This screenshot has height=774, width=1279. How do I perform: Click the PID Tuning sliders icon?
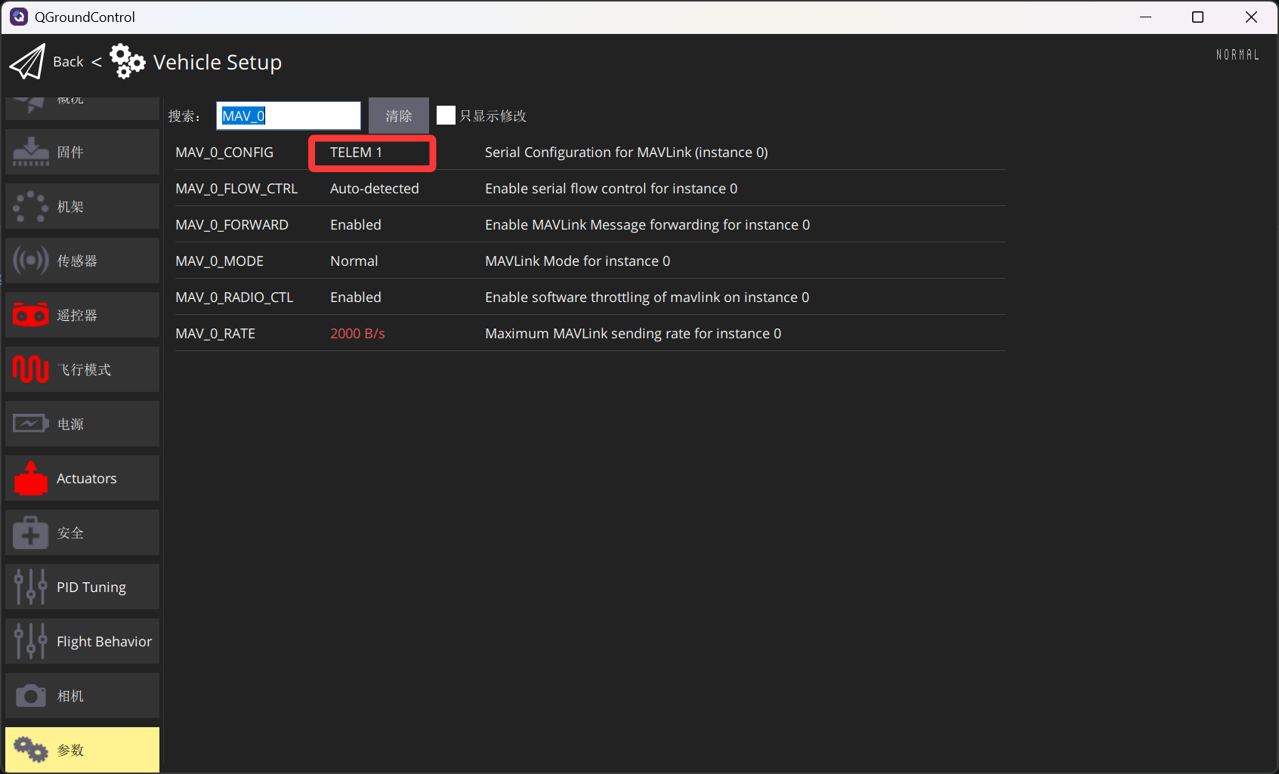coord(31,587)
